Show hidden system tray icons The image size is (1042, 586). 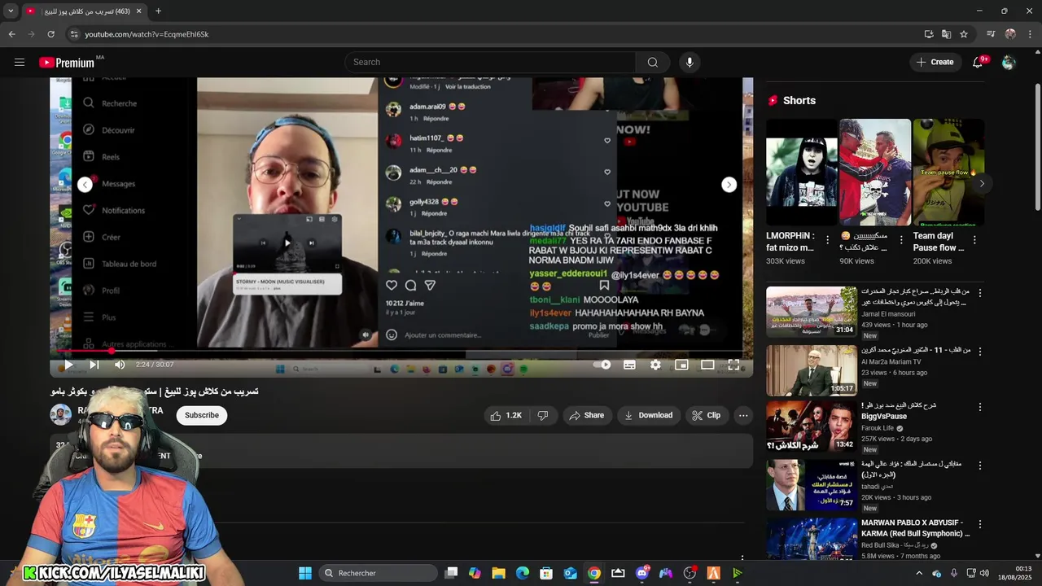click(920, 573)
